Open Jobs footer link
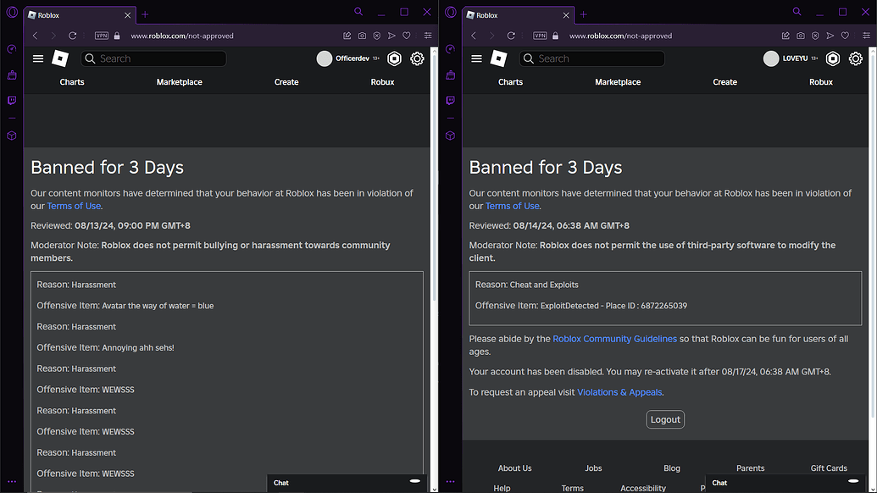Screen dimensions: 877x493 tap(593, 468)
